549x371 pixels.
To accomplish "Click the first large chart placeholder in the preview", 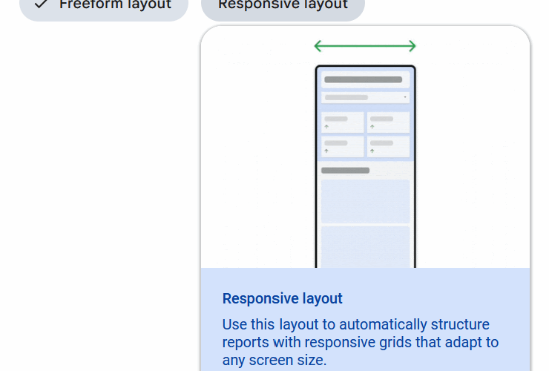I will (365, 200).
